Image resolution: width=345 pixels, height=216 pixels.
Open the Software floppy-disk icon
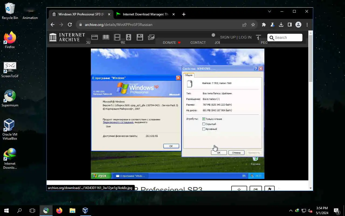[140, 37]
